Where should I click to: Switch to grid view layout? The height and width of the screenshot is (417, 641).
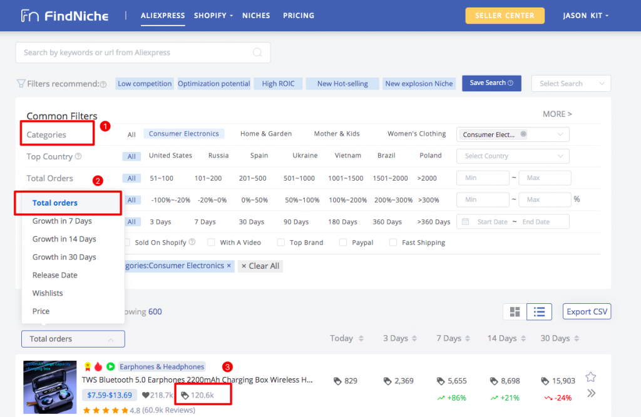[515, 311]
